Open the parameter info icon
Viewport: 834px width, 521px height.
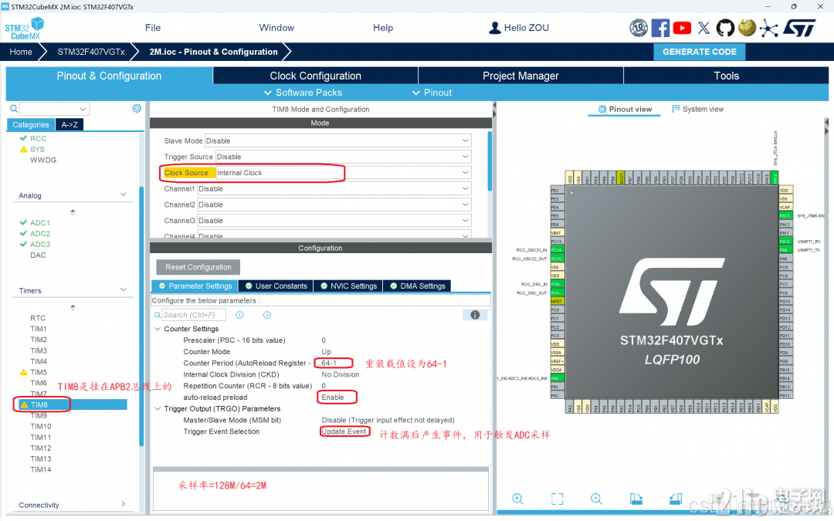[475, 315]
